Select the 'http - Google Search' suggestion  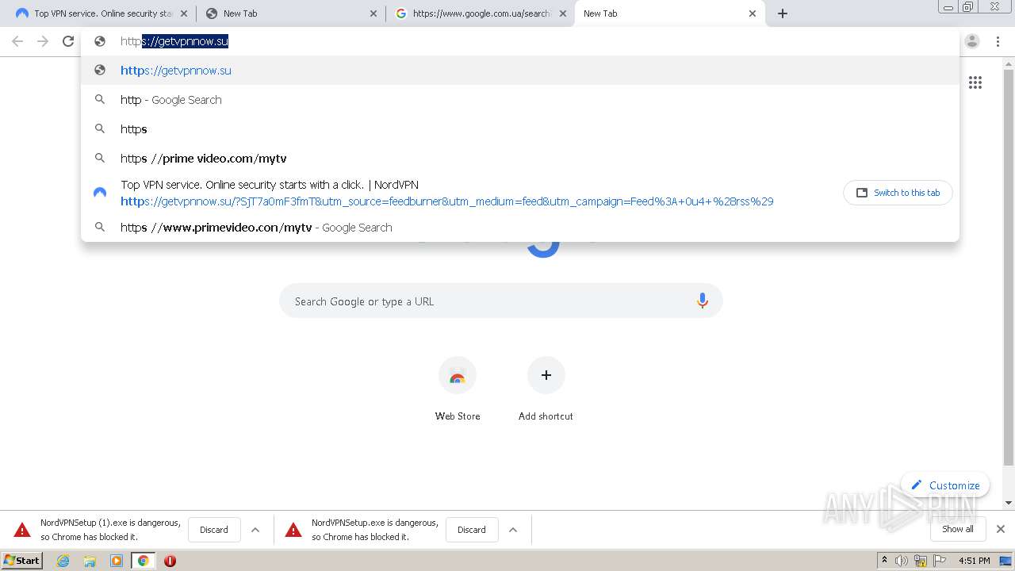[x=520, y=100]
